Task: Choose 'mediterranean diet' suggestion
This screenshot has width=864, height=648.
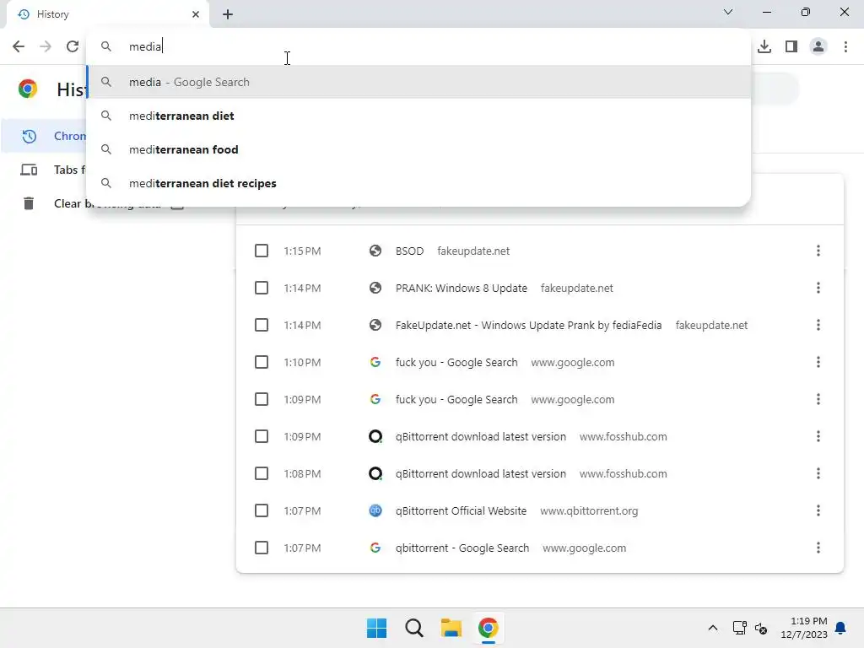Action: pos(418,116)
